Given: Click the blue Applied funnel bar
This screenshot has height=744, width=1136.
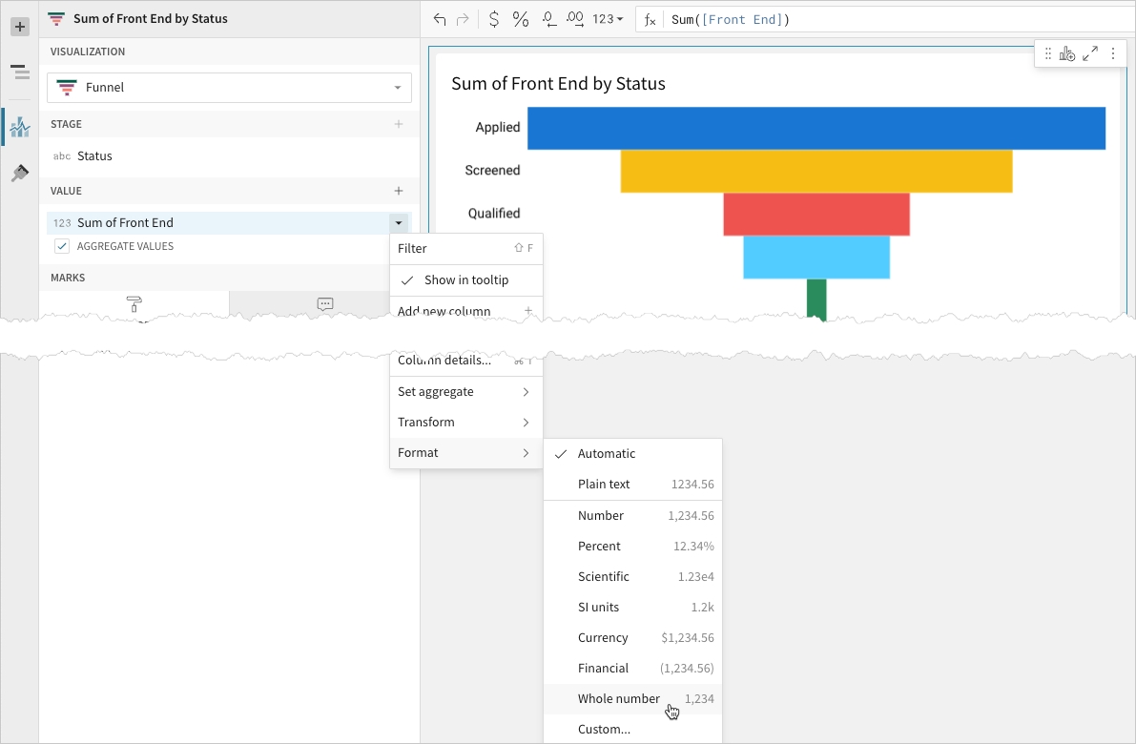Looking at the screenshot, I should 816,128.
